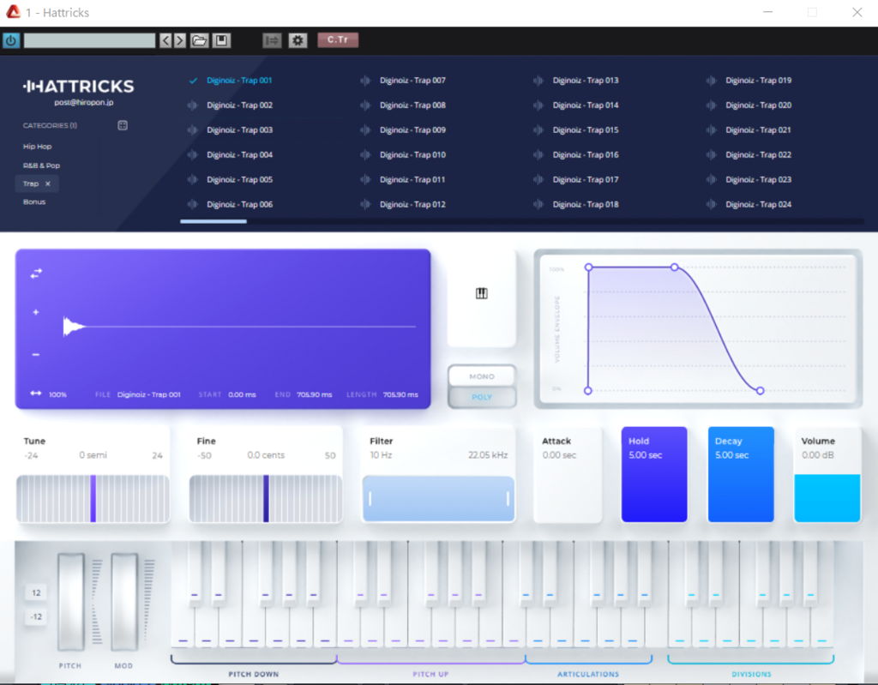Preview waveform icon of Diginoiz - Trap 013

[538, 80]
